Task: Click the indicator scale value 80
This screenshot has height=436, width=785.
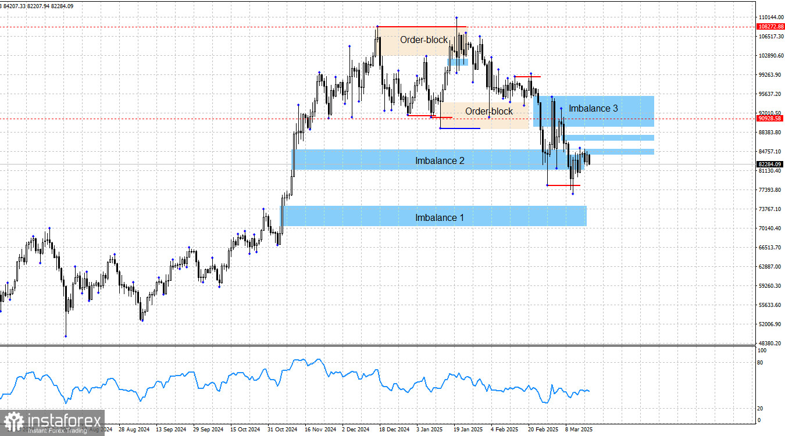Action: pyautogui.click(x=760, y=363)
